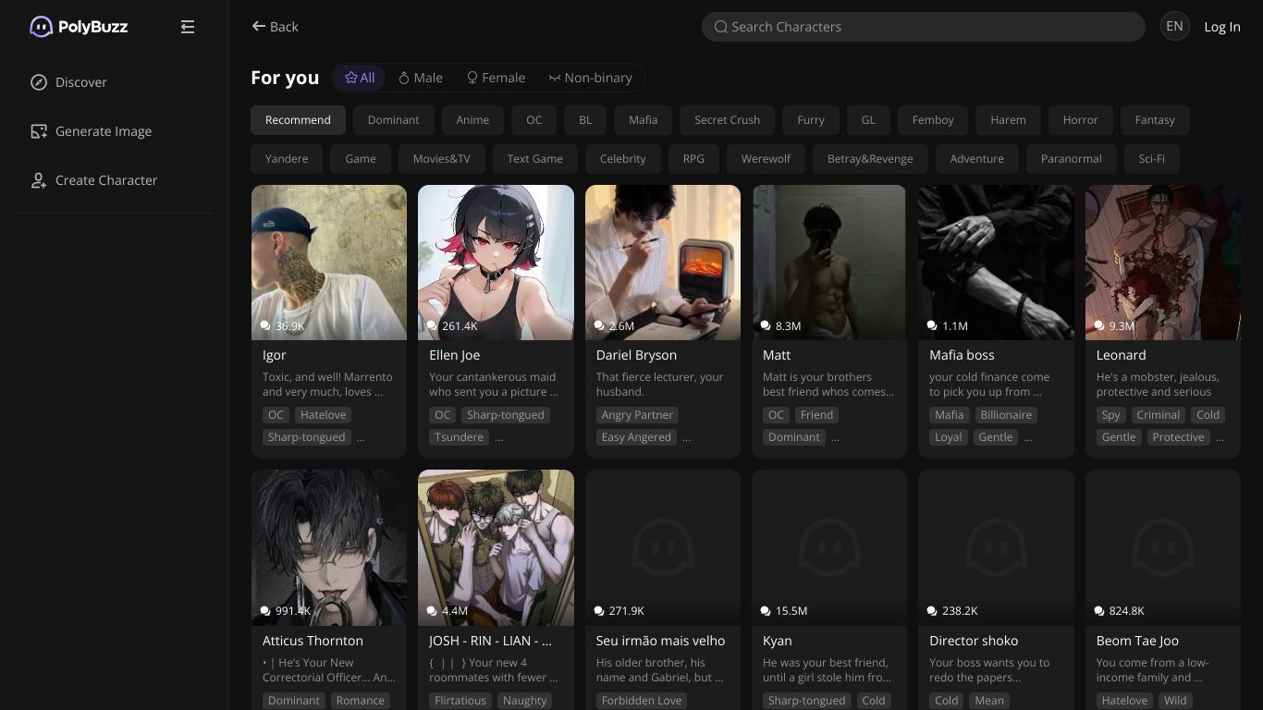Select the GL category tag
The height and width of the screenshot is (710, 1263).
[868, 120]
